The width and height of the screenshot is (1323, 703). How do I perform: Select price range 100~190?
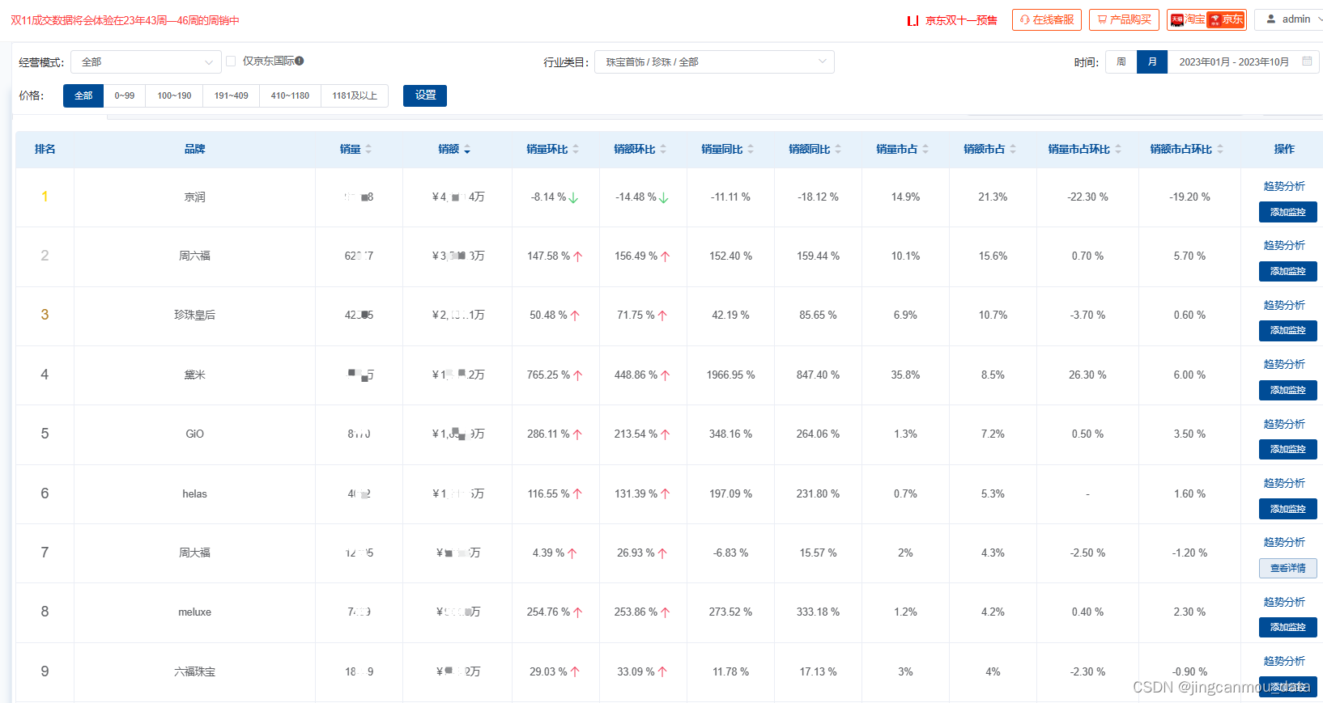[174, 95]
